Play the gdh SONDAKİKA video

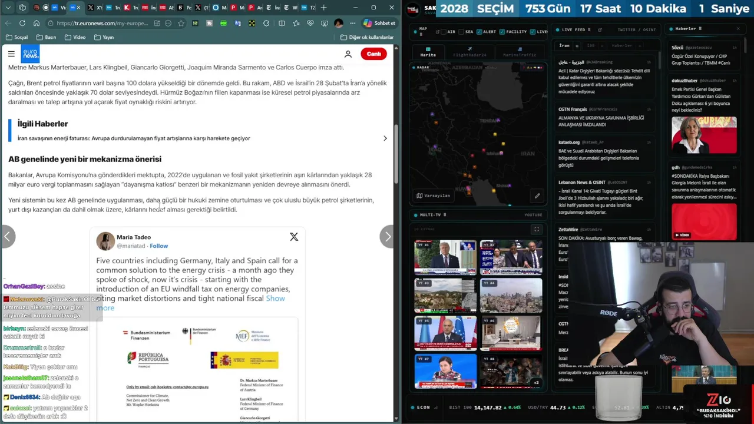(x=704, y=222)
